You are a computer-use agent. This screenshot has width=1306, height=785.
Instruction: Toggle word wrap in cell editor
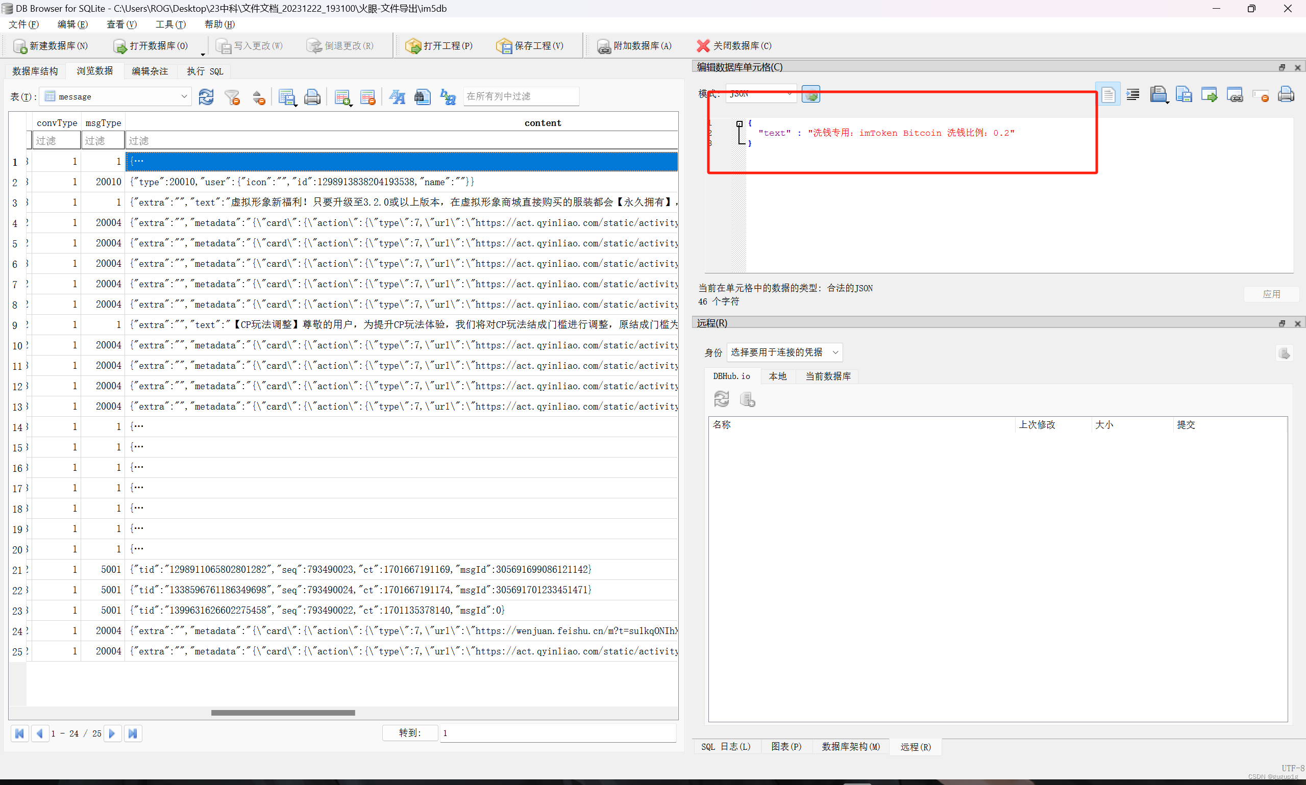[1108, 95]
